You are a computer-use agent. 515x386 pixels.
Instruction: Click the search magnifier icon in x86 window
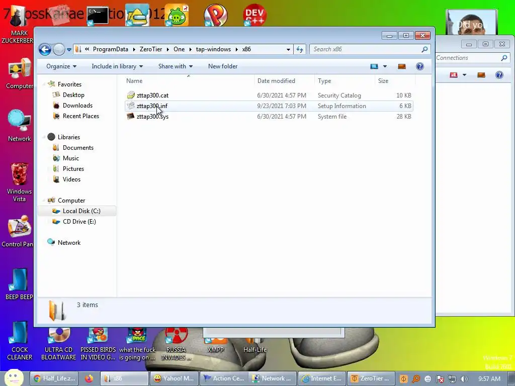pyautogui.click(x=424, y=49)
